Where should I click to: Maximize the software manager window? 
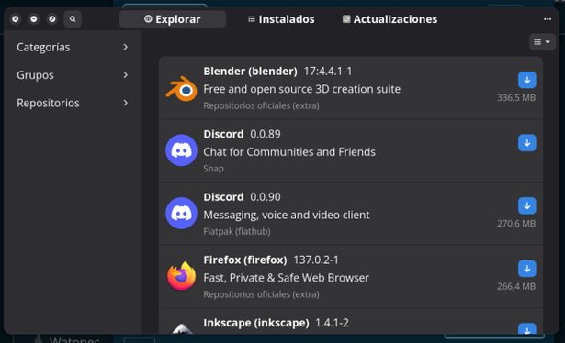[x=52, y=19]
